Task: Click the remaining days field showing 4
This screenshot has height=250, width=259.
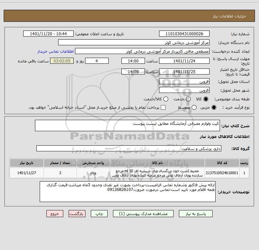Action: coord(97,61)
